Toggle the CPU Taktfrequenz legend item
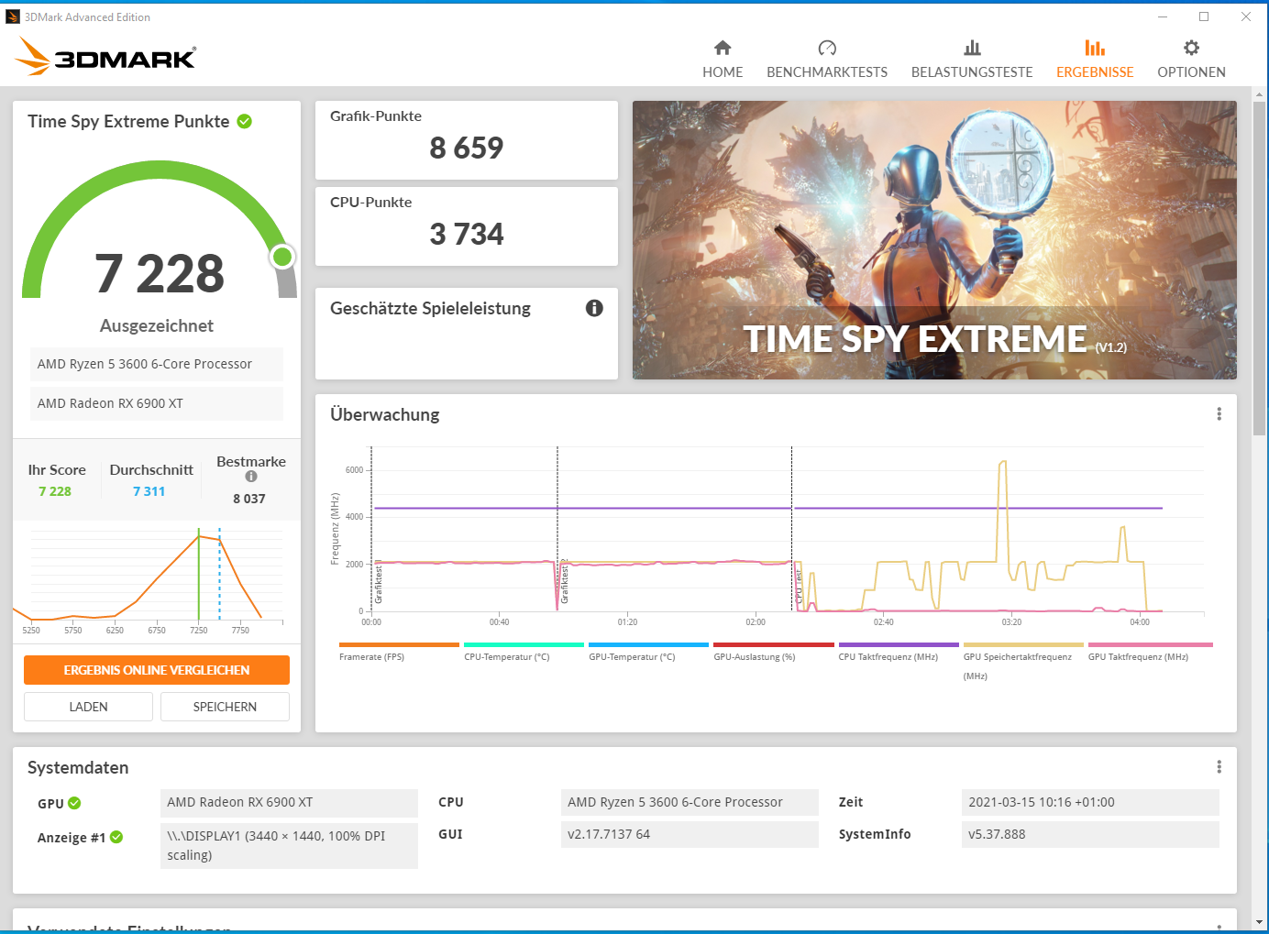 click(899, 652)
